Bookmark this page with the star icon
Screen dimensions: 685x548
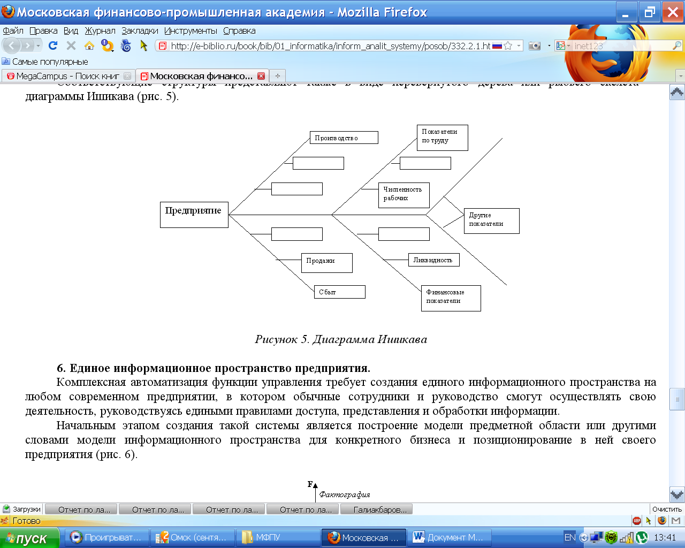point(508,46)
